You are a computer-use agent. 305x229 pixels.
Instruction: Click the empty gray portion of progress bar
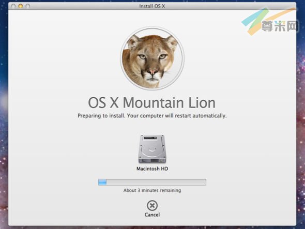(x=156, y=182)
